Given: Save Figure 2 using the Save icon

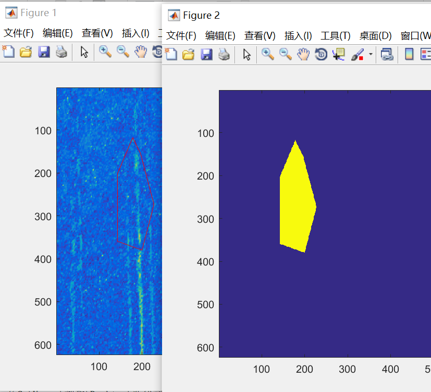Looking at the screenshot, I should point(206,54).
